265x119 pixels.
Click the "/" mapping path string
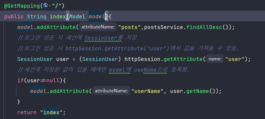pos(56,6)
